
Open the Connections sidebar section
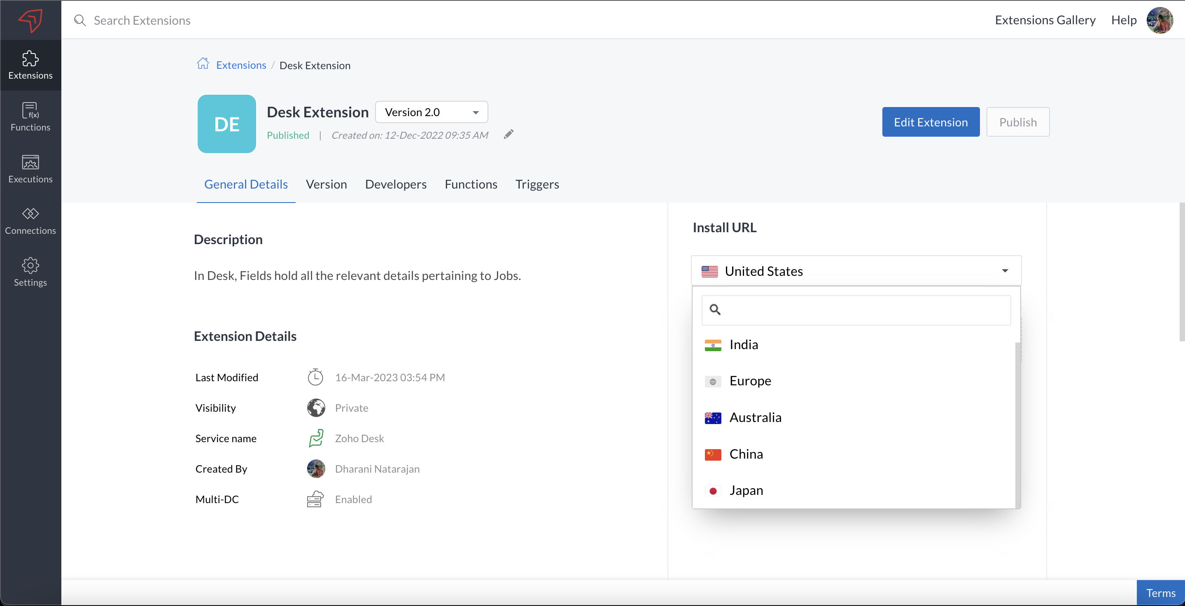coord(30,220)
